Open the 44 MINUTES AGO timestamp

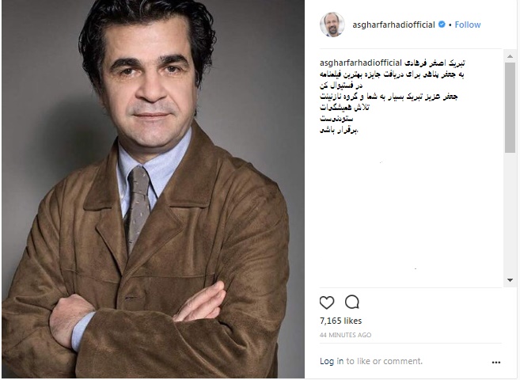tap(345, 335)
